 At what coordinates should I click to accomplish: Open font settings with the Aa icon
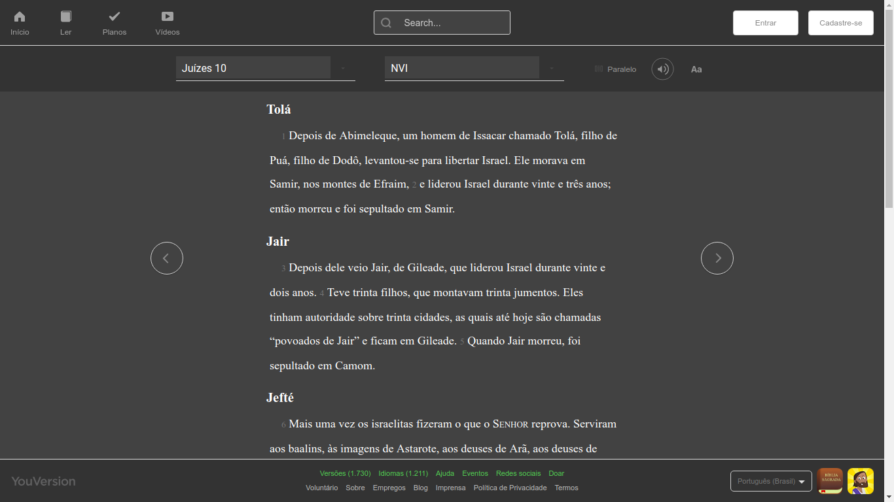pyautogui.click(x=696, y=69)
